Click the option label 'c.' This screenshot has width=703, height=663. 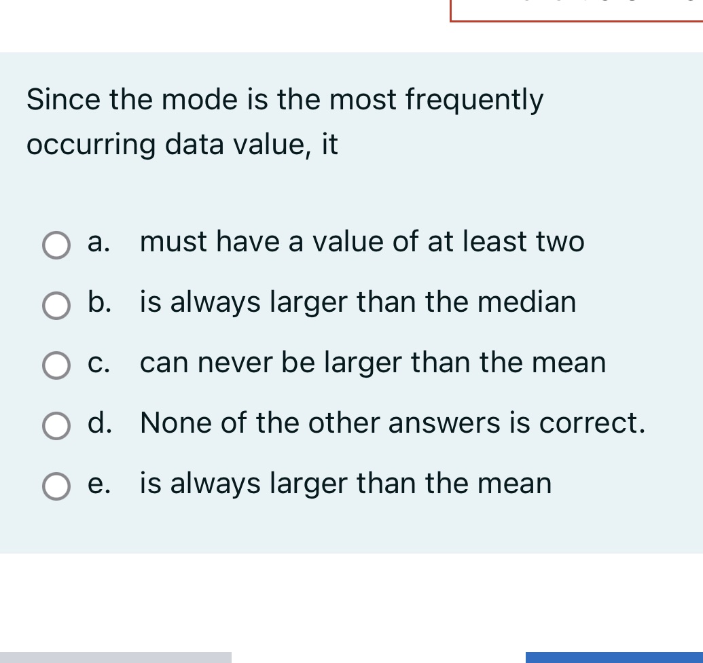[99, 363]
